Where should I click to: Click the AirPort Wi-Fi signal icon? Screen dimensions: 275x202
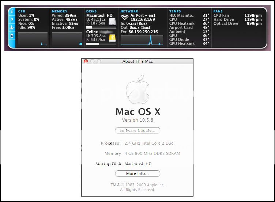click(125, 18)
